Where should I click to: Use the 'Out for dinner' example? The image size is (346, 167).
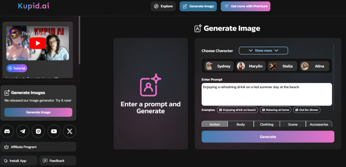pyautogui.click(x=307, y=109)
